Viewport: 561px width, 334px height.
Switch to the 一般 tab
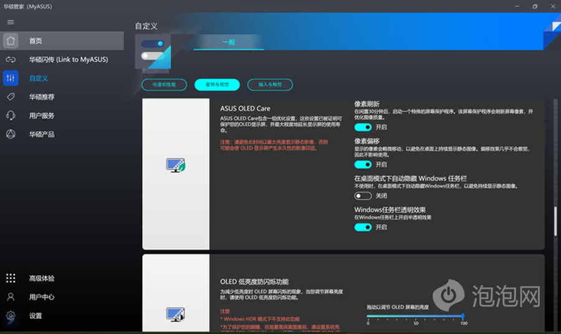[x=229, y=42]
